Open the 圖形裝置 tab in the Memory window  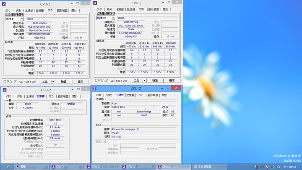point(63,96)
